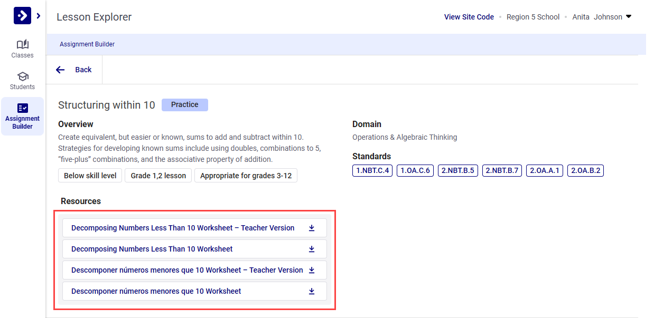This screenshot has height=318, width=654.
Task: Open View Site Code
Action: pos(469,16)
